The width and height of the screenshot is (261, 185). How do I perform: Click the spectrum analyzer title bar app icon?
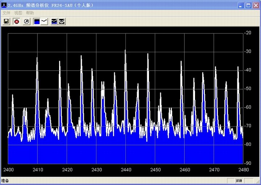point(4,5)
